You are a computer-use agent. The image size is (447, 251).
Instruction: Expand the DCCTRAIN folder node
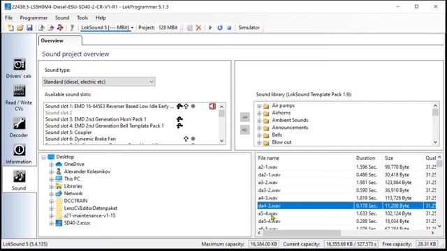[51, 201]
